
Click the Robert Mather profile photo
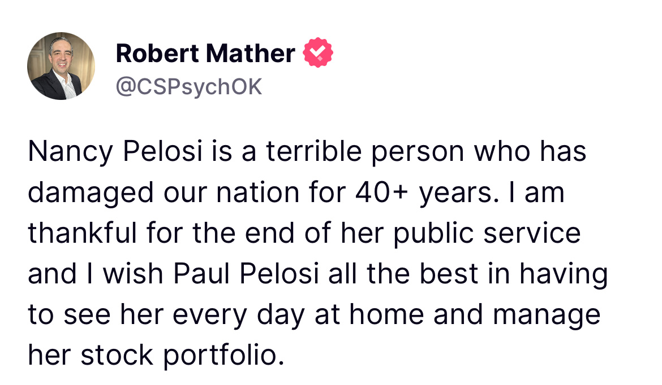click(61, 66)
